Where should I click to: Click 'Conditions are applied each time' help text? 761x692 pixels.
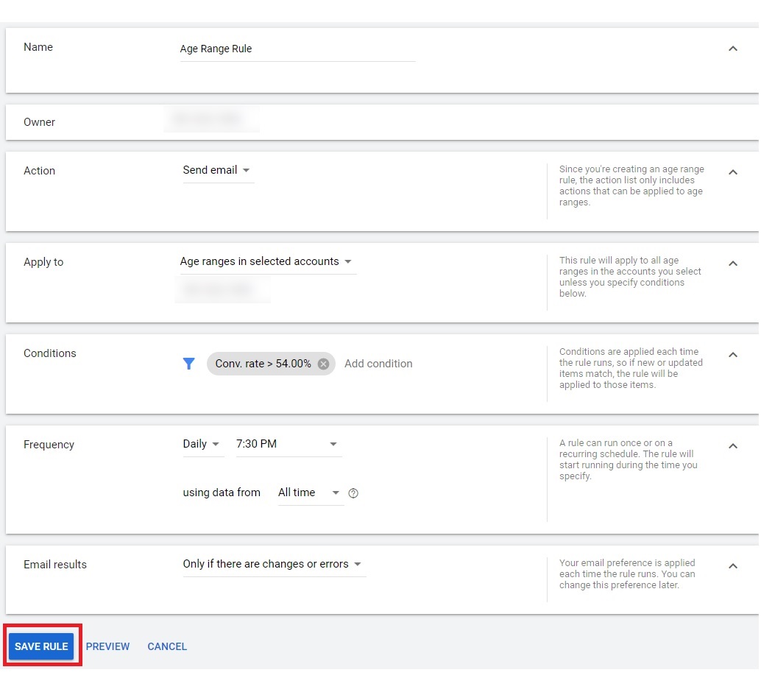point(631,368)
